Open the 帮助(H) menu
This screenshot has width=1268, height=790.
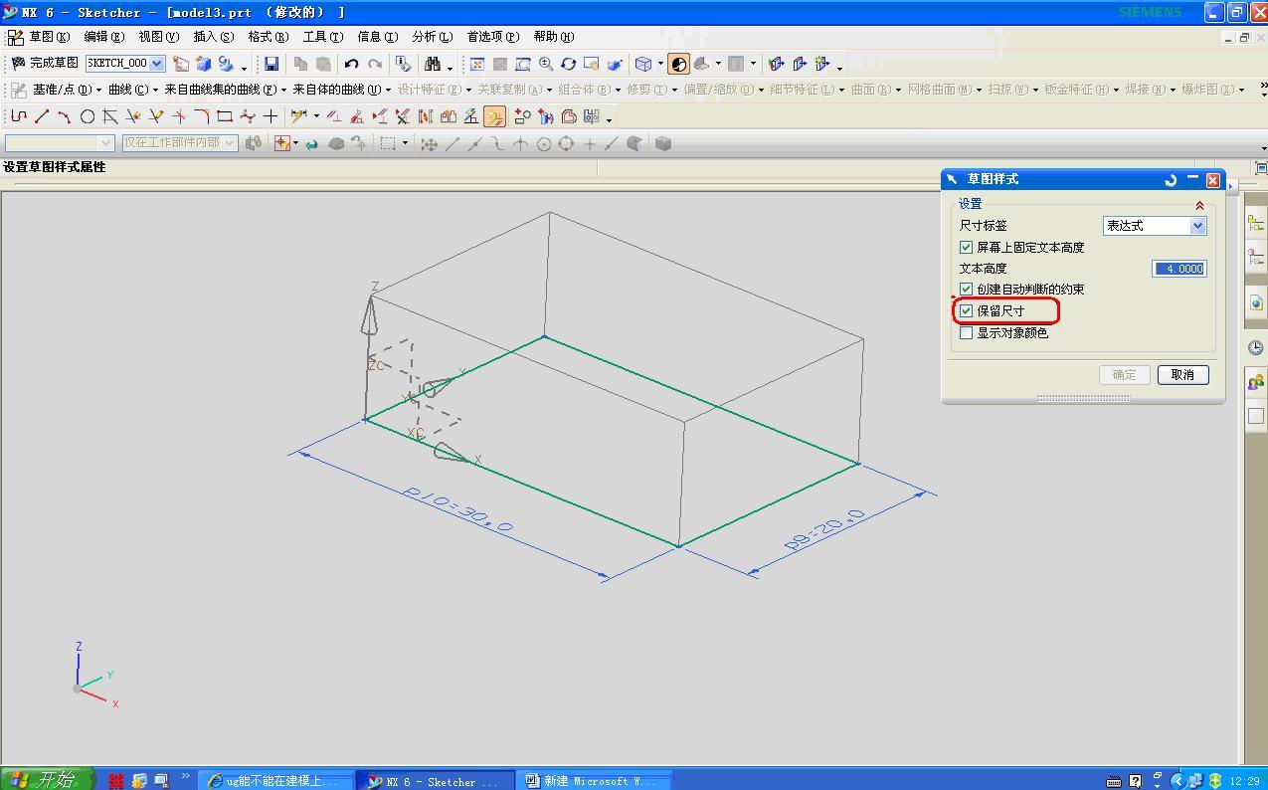pyautogui.click(x=554, y=37)
